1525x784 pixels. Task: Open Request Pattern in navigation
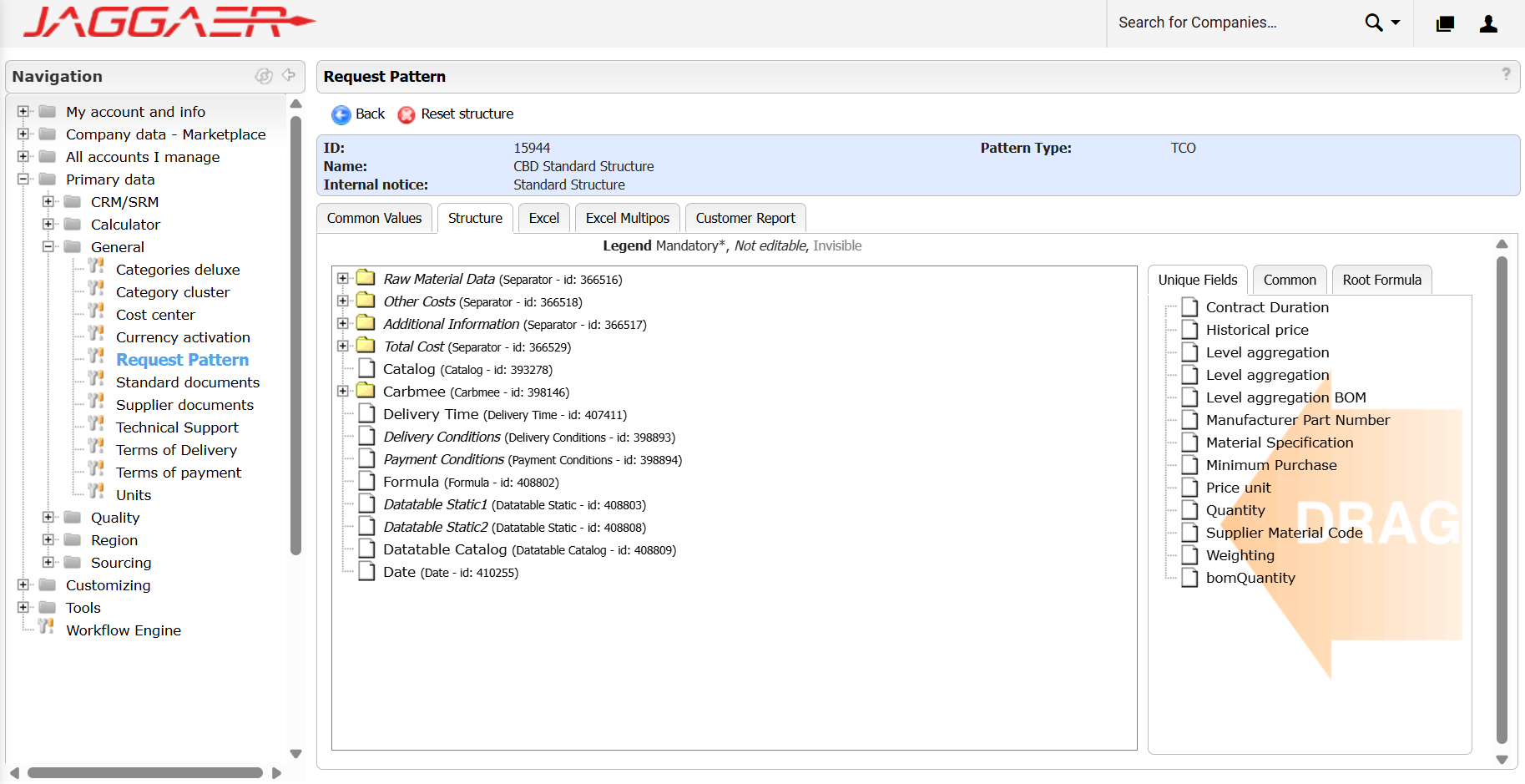coord(182,360)
